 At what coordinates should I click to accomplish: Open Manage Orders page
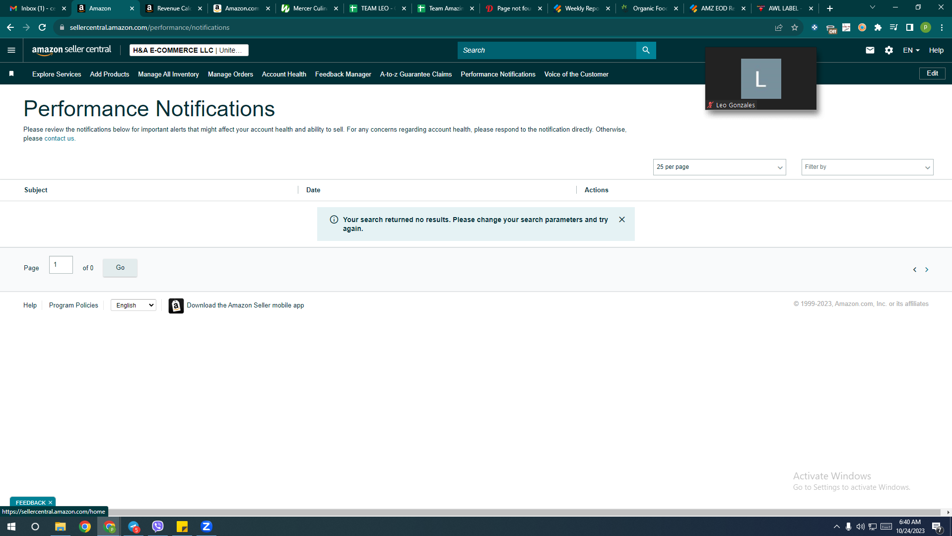coord(230,74)
